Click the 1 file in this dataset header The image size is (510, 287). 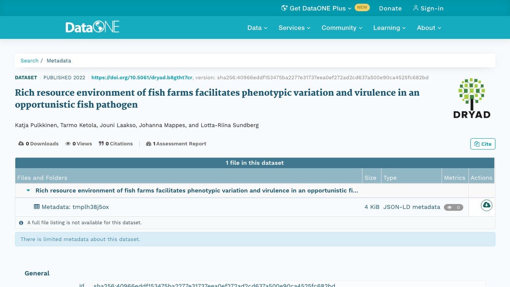pos(255,163)
